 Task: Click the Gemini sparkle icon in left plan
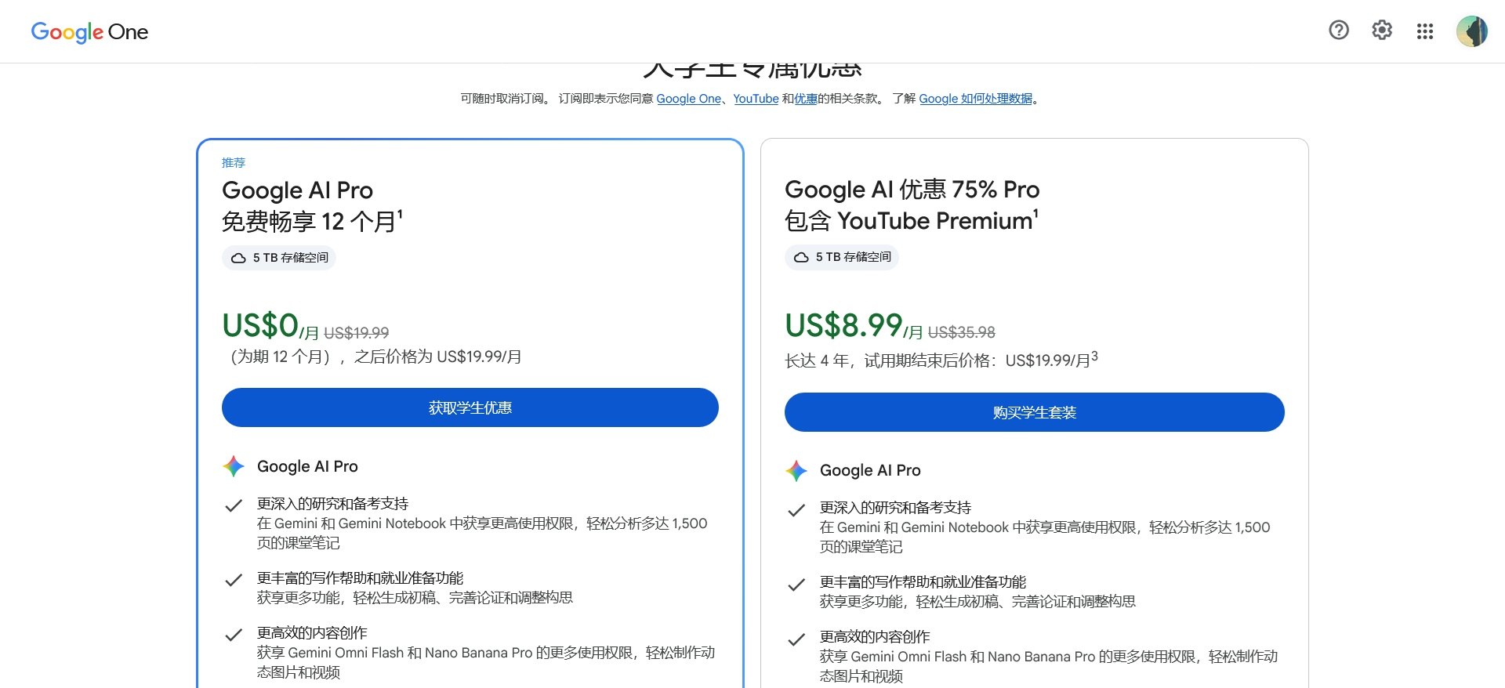234,466
